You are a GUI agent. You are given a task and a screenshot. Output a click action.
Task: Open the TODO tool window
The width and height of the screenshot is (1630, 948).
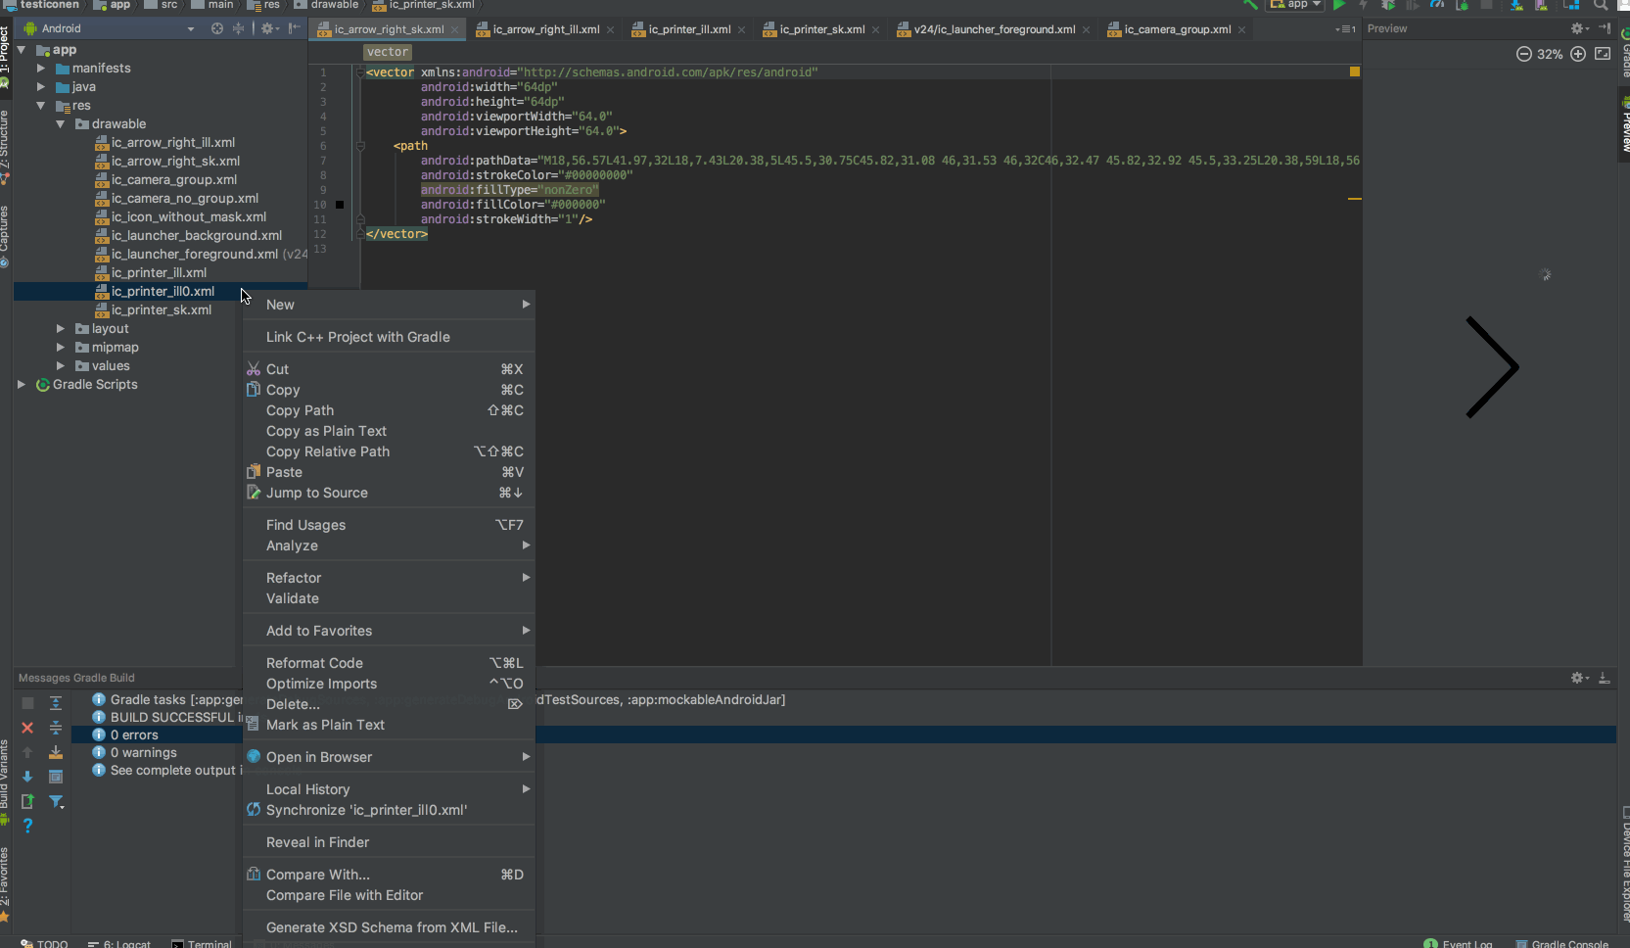tap(44, 943)
